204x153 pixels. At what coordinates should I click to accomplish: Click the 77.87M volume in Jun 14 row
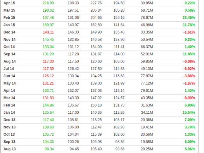click(147, 76)
